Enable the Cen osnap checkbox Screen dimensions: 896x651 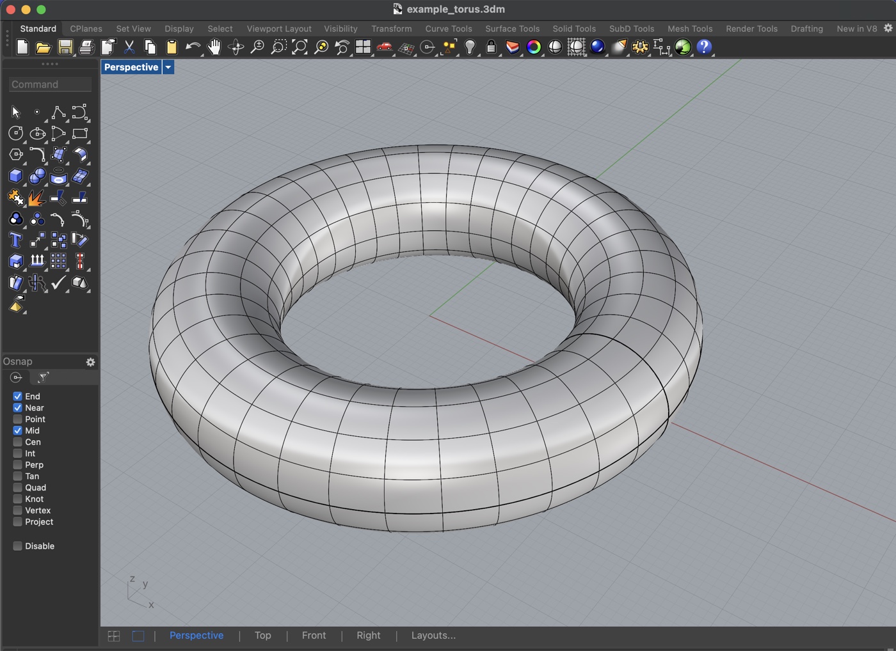click(17, 442)
